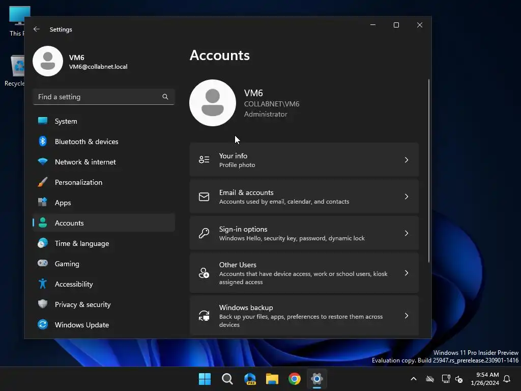
Task: Click the Settings gear on taskbar
Action: tap(317, 379)
